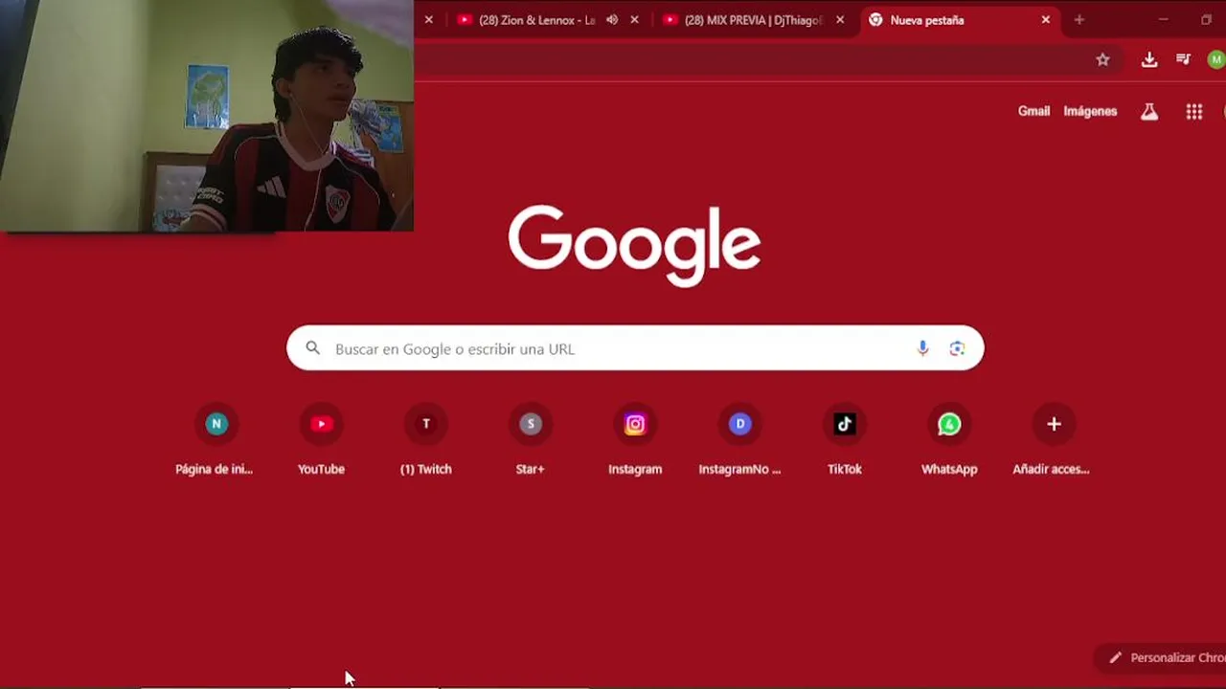Click Personalizar Chrome button
The height and width of the screenshot is (689, 1226).
point(1162,657)
